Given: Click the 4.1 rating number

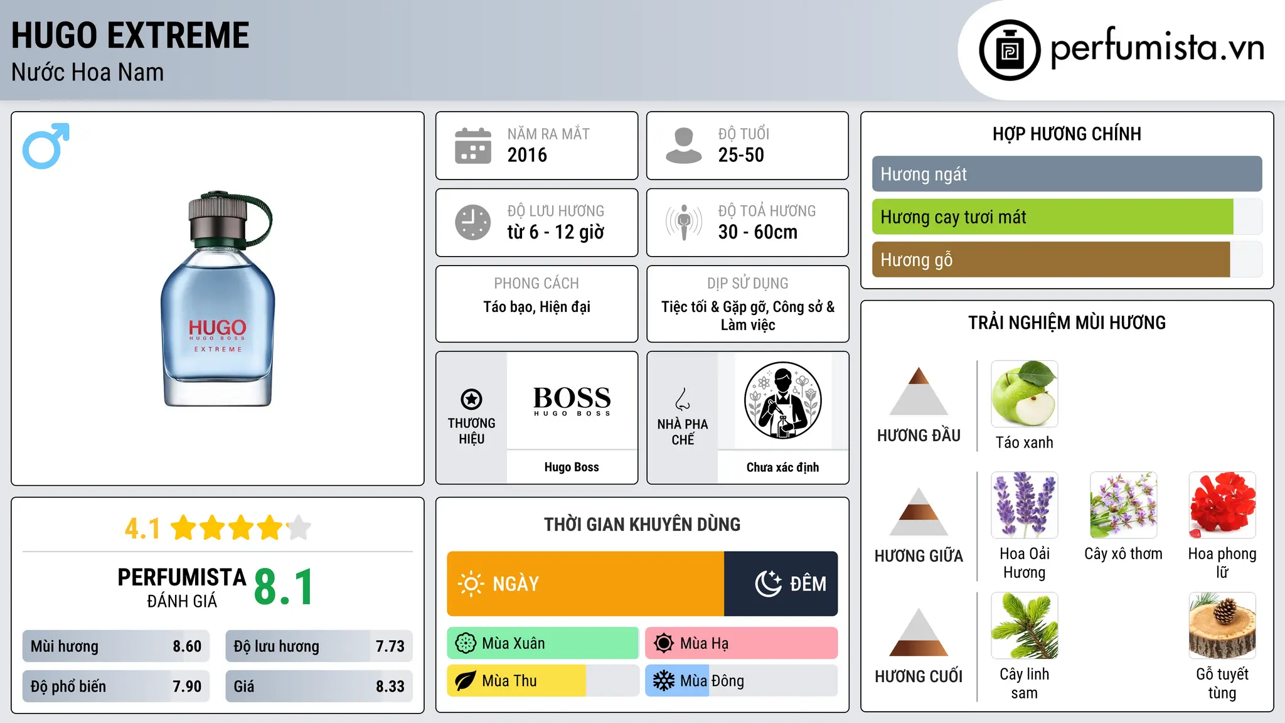Looking at the screenshot, I should coord(142,528).
